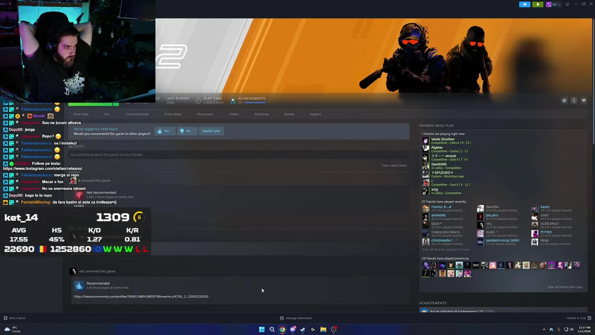Open Discord from the taskbar
595x335 pixels.
(292, 329)
